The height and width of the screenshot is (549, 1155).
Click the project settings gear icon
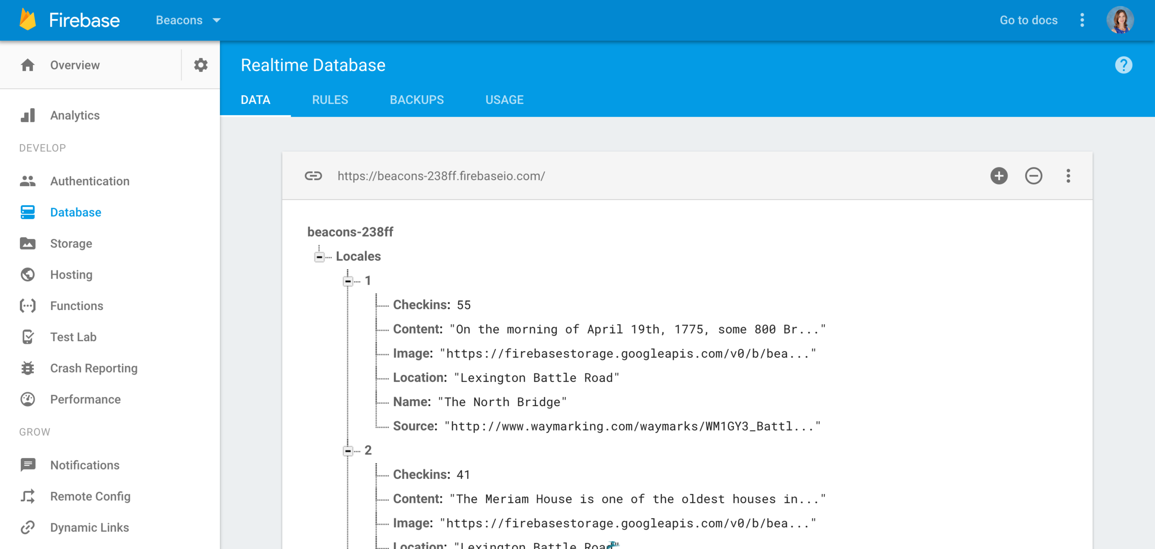201,65
